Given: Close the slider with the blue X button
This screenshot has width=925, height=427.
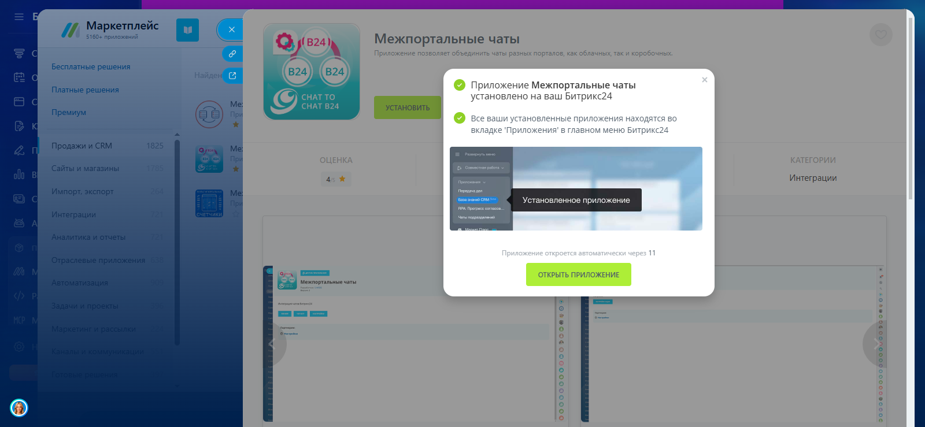Looking at the screenshot, I should [x=231, y=29].
